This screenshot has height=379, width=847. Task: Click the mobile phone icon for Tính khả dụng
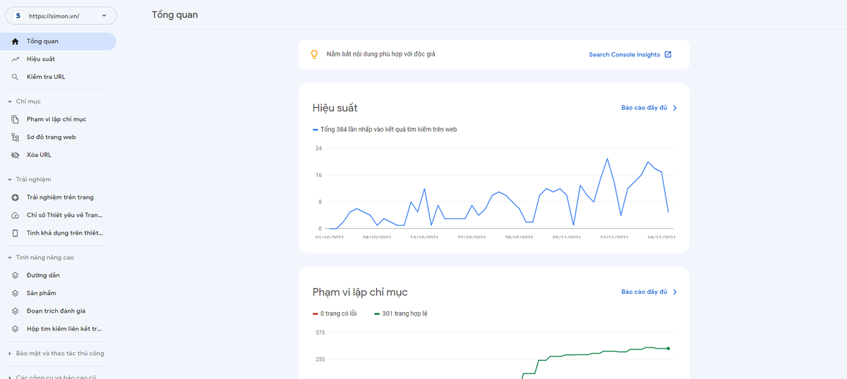pyautogui.click(x=15, y=233)
